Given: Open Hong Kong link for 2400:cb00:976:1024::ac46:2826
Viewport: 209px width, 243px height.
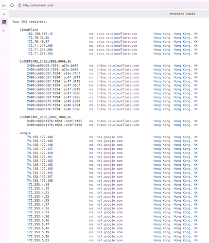Looking at the screenshot, I should [x=175, y=109].
